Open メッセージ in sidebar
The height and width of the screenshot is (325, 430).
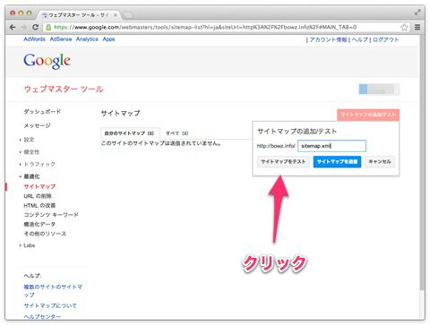pos(37,125)
